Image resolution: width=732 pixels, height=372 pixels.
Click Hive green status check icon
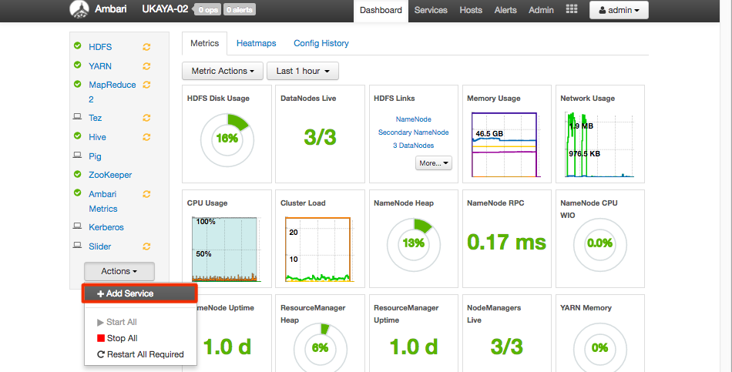(x=78, y=136)
